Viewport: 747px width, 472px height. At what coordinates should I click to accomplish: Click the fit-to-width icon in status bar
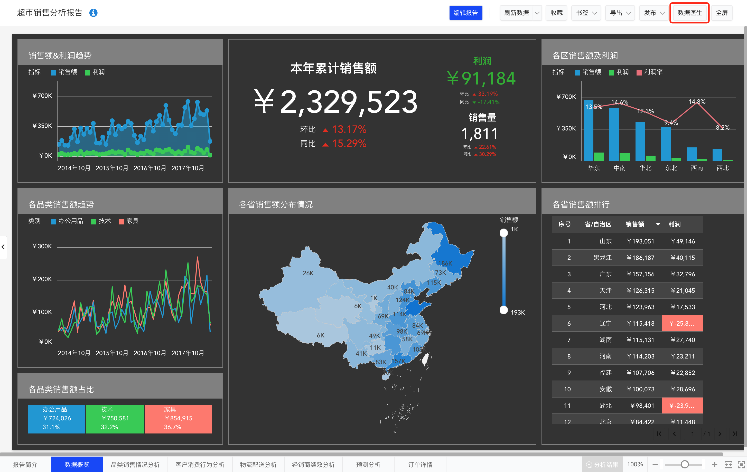[728, 464]
